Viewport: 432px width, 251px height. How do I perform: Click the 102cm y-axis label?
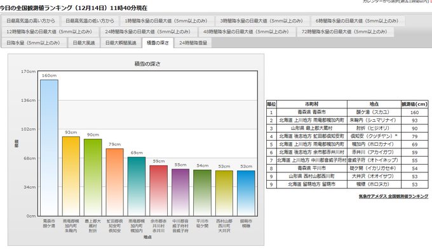pos(29,129)
